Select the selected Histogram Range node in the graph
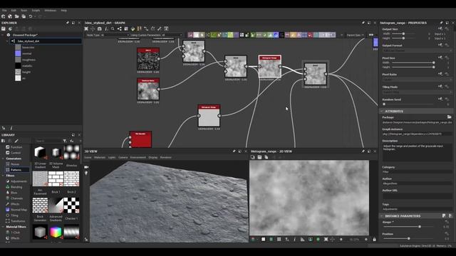This screenshot has height=256, width=456. coord(269,66)
